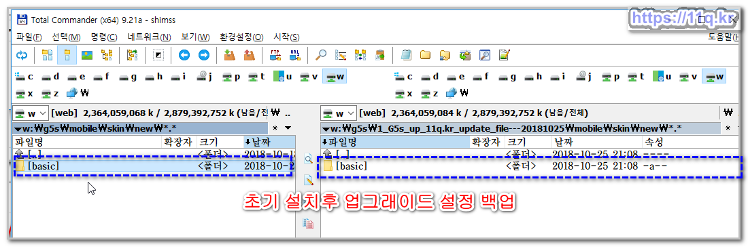The width and height of the screenshot is (748, 247).
Task: Show the folder tree view icon
Action: [x=106, y=55]
